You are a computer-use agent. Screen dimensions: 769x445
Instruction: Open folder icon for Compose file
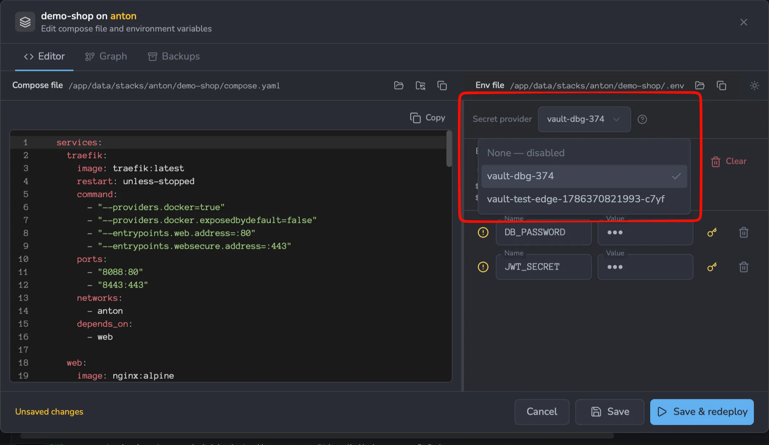pyautogui.click(x=399, y=86)
